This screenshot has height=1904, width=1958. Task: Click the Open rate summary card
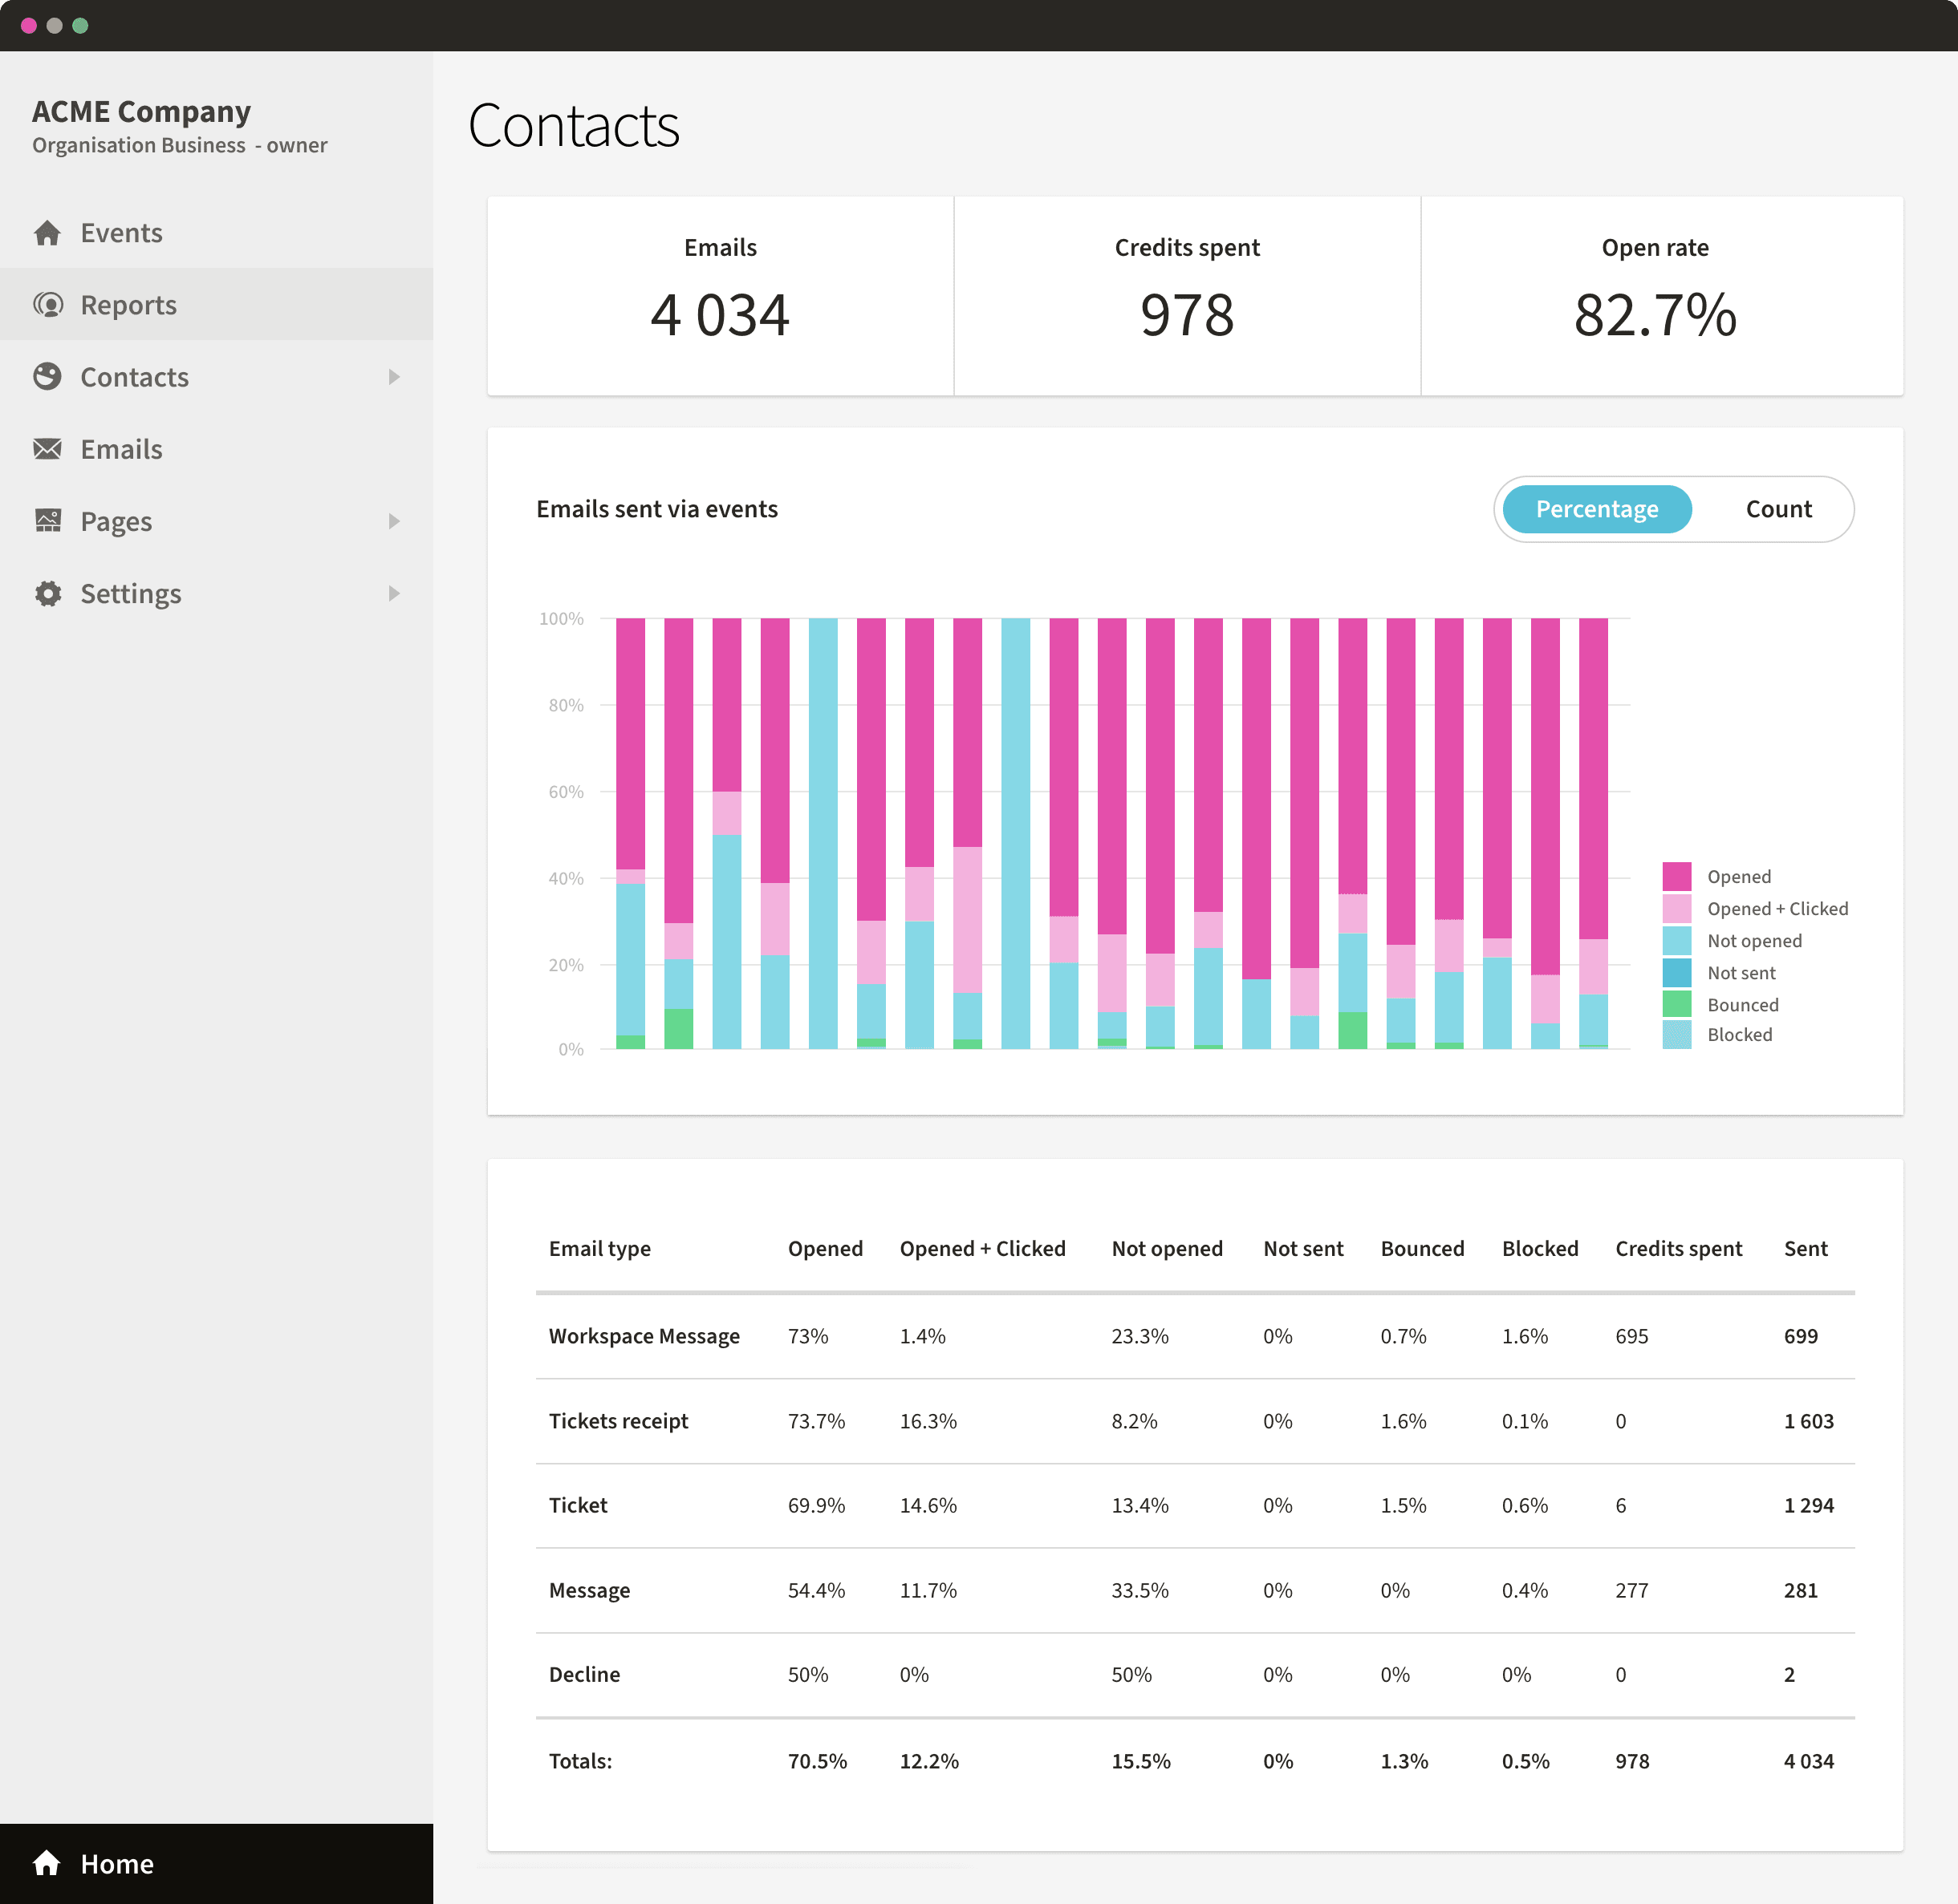click(1655, 297)
